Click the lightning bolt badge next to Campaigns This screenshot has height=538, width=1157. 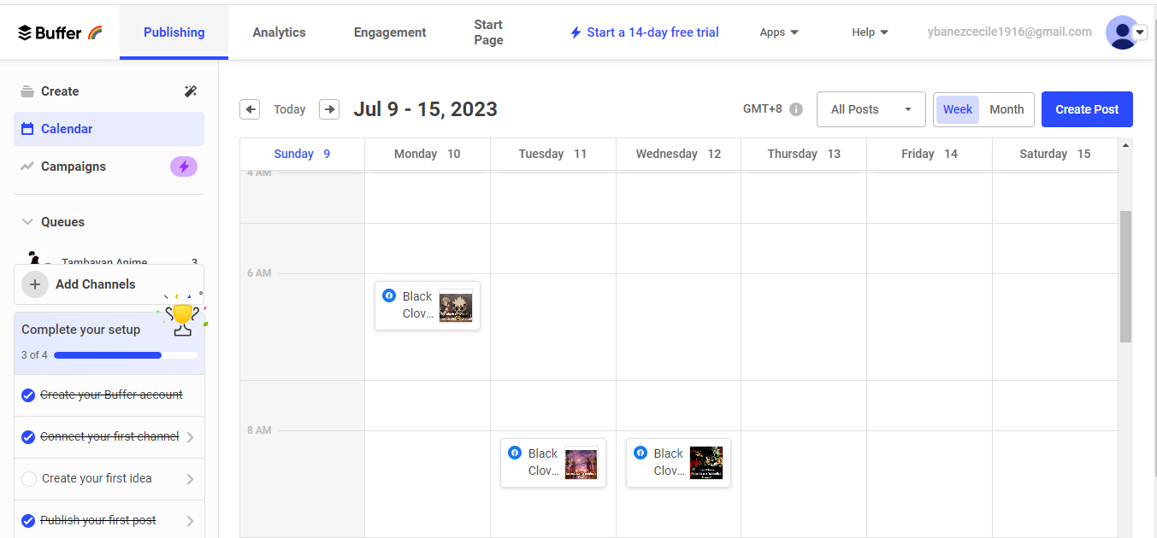[184, 167]
